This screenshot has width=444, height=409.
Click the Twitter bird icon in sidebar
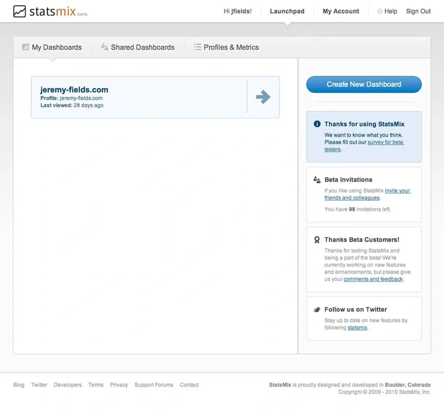point(317,310)
